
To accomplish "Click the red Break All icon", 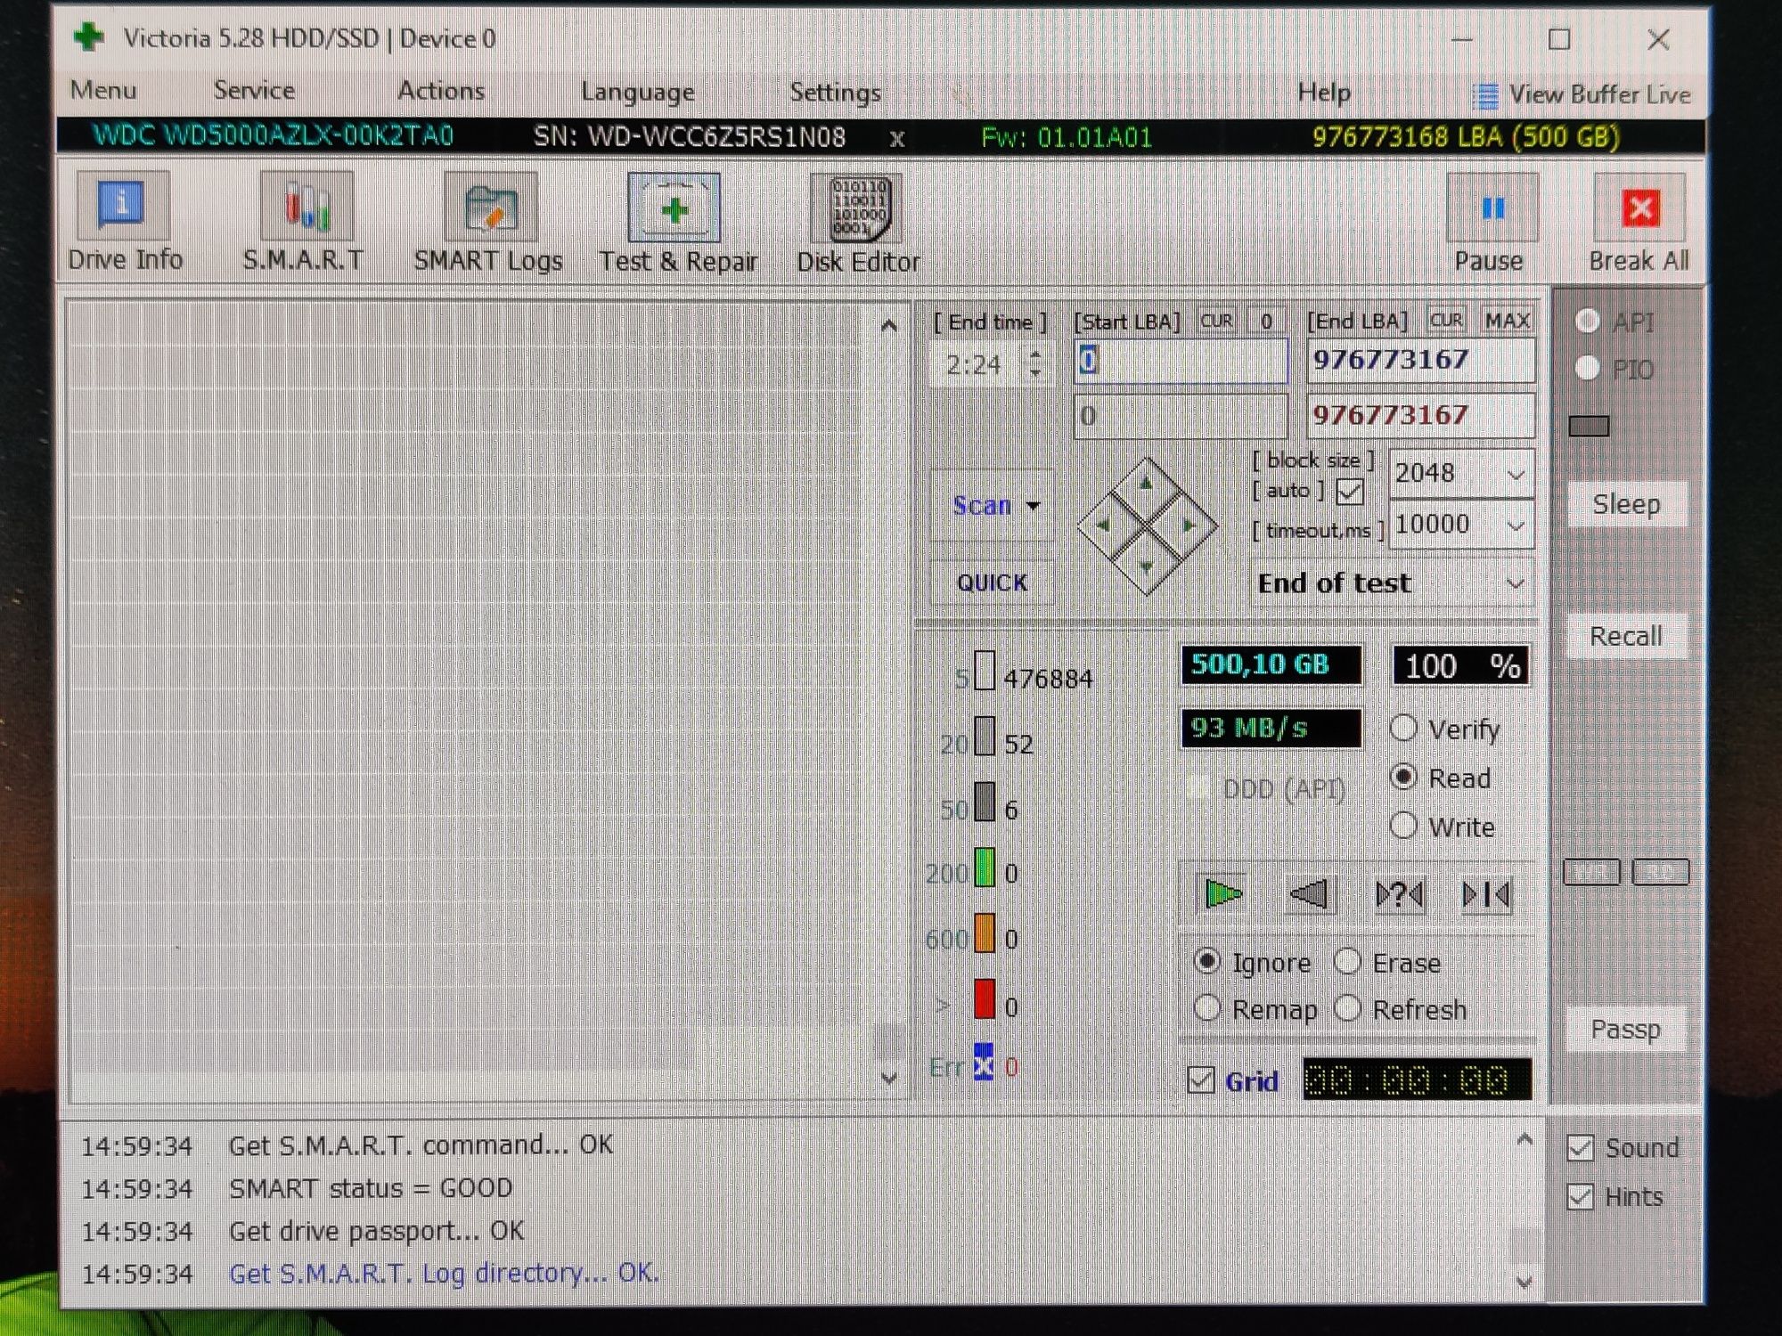I will point(1640,207).
